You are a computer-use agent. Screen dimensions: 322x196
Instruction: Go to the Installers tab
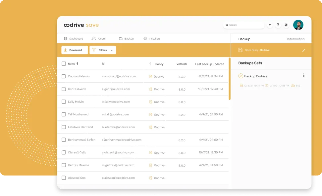[152, 38]
